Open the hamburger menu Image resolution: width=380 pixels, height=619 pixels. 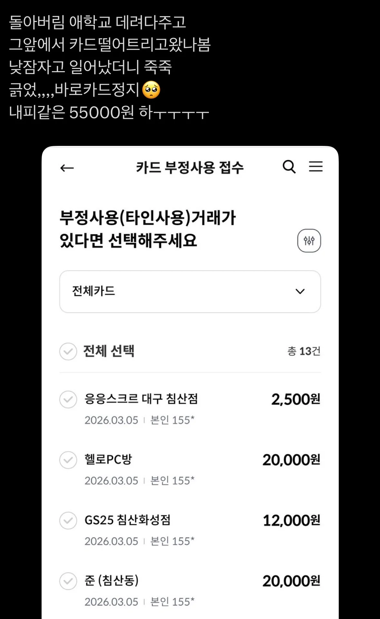316,167
